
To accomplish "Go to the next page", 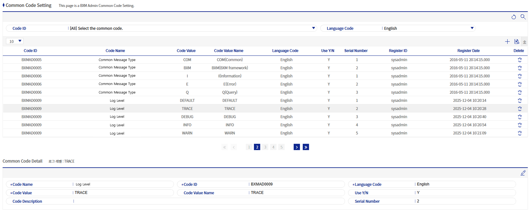I will tap(297, 147).
